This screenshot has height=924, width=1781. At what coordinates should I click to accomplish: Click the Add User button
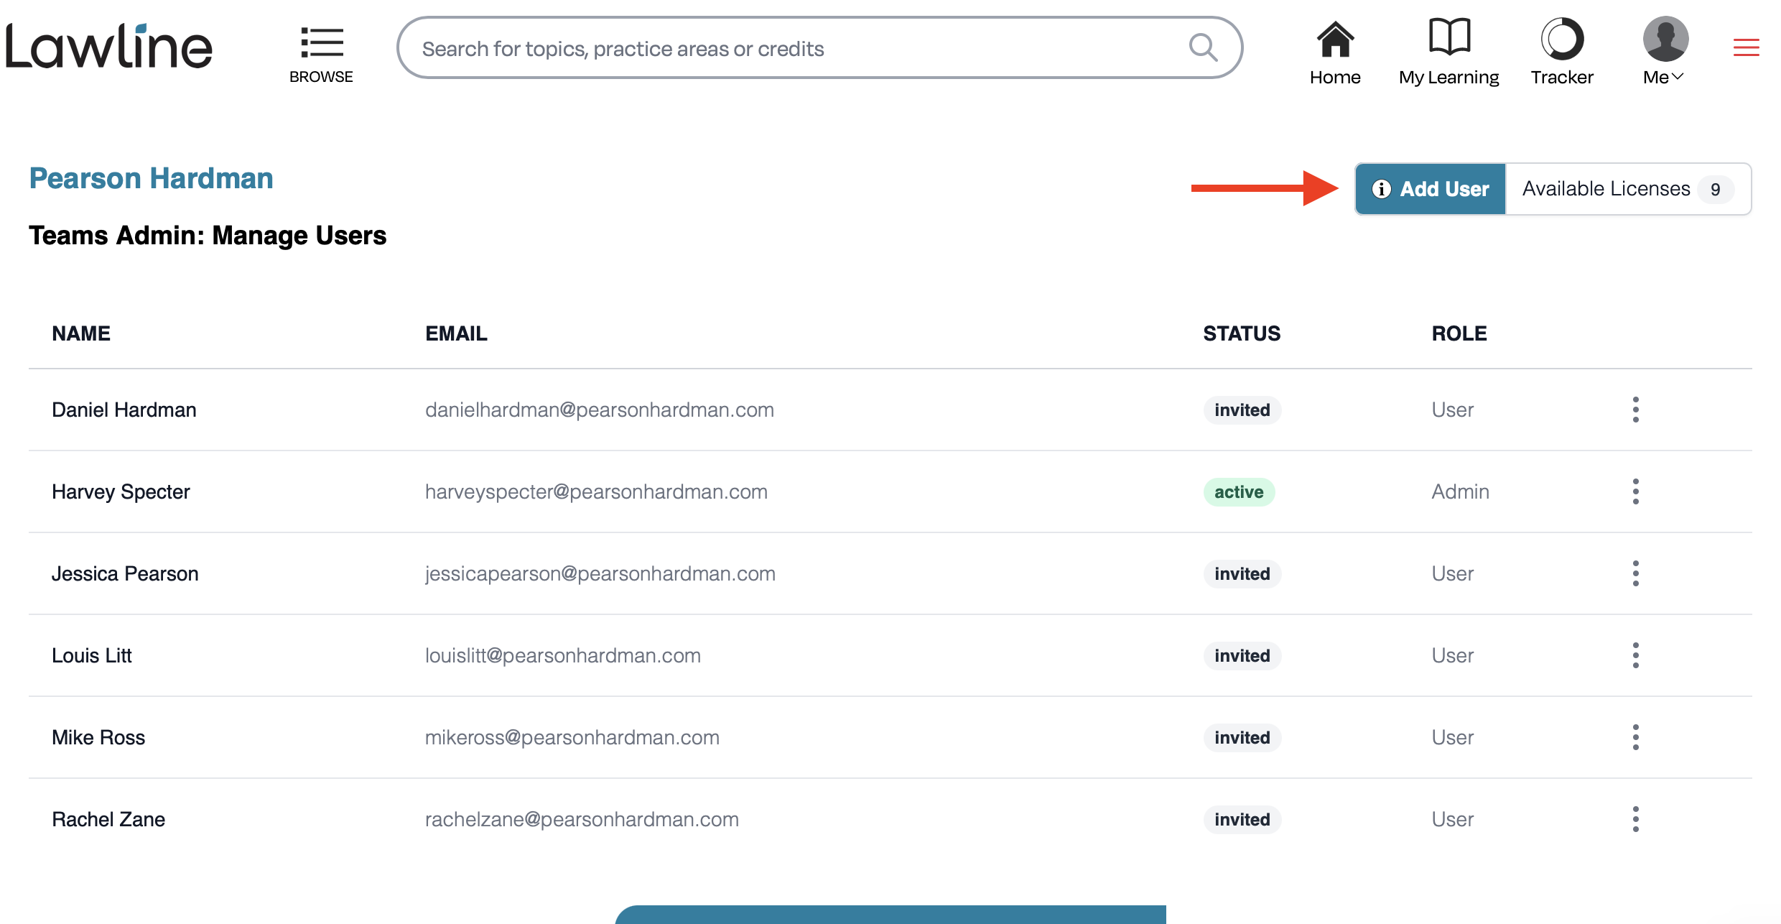1431,189
